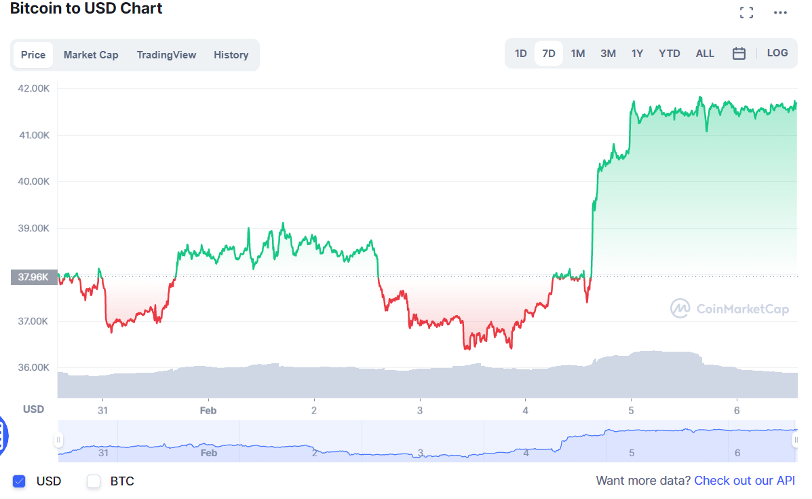Toggle LOG scale on the chart
The width and height of the screenshot is (812, 499).
(x=777, y=53)
